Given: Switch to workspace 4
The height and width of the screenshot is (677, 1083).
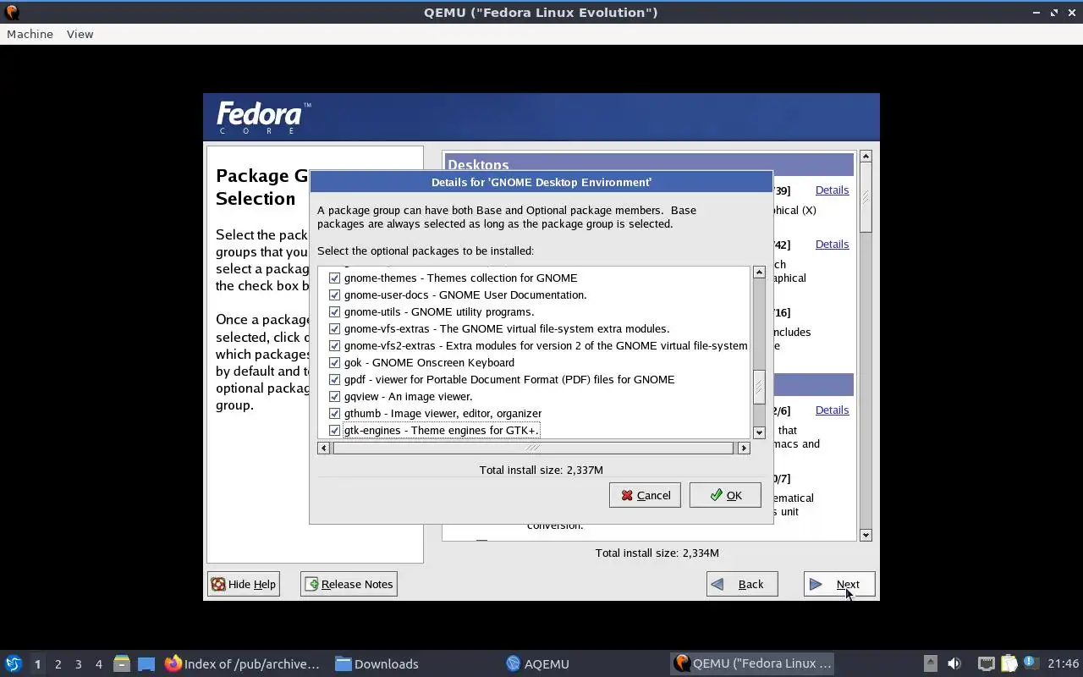Looking at the screenshot, I should (x=98, y=663).
